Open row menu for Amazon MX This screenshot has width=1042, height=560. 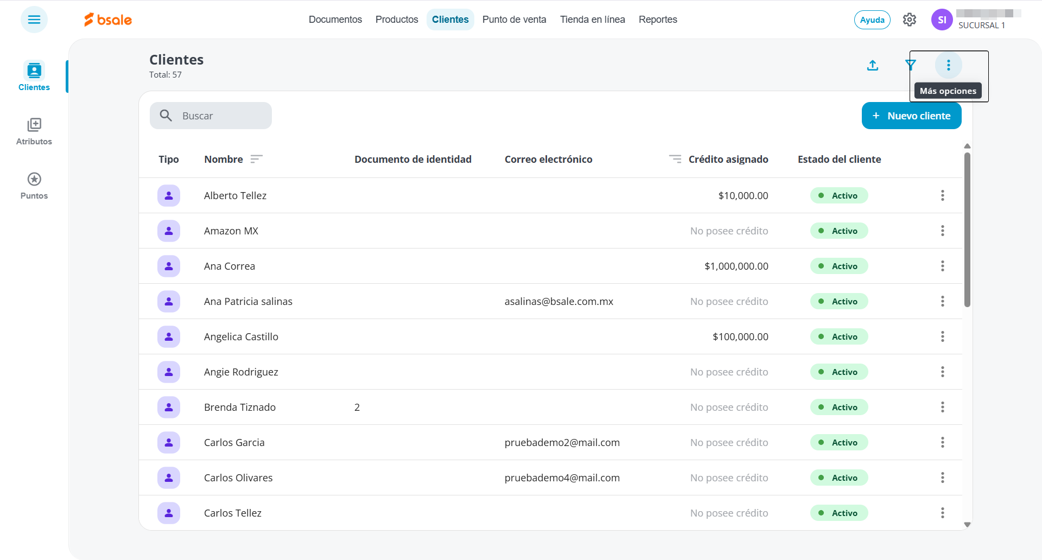point(943,231)
